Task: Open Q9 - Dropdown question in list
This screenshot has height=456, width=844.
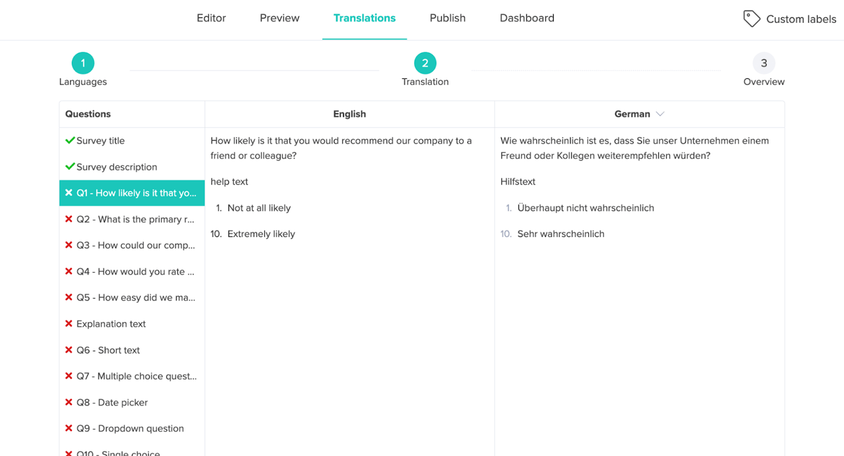Action: 130,428
